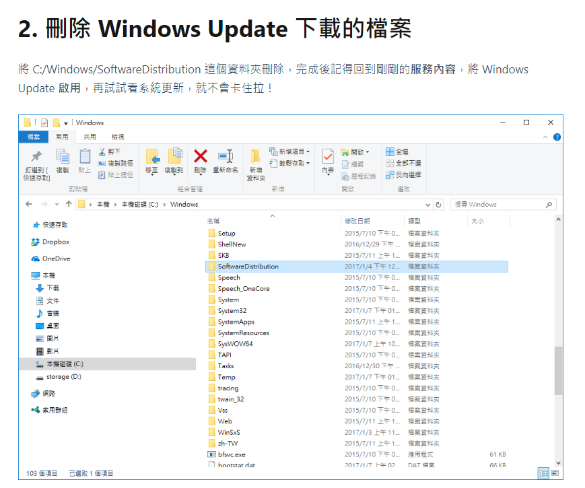Open Desktop (桌面) in sidebar
Screen dimensions: 585x488
[47, 326]
